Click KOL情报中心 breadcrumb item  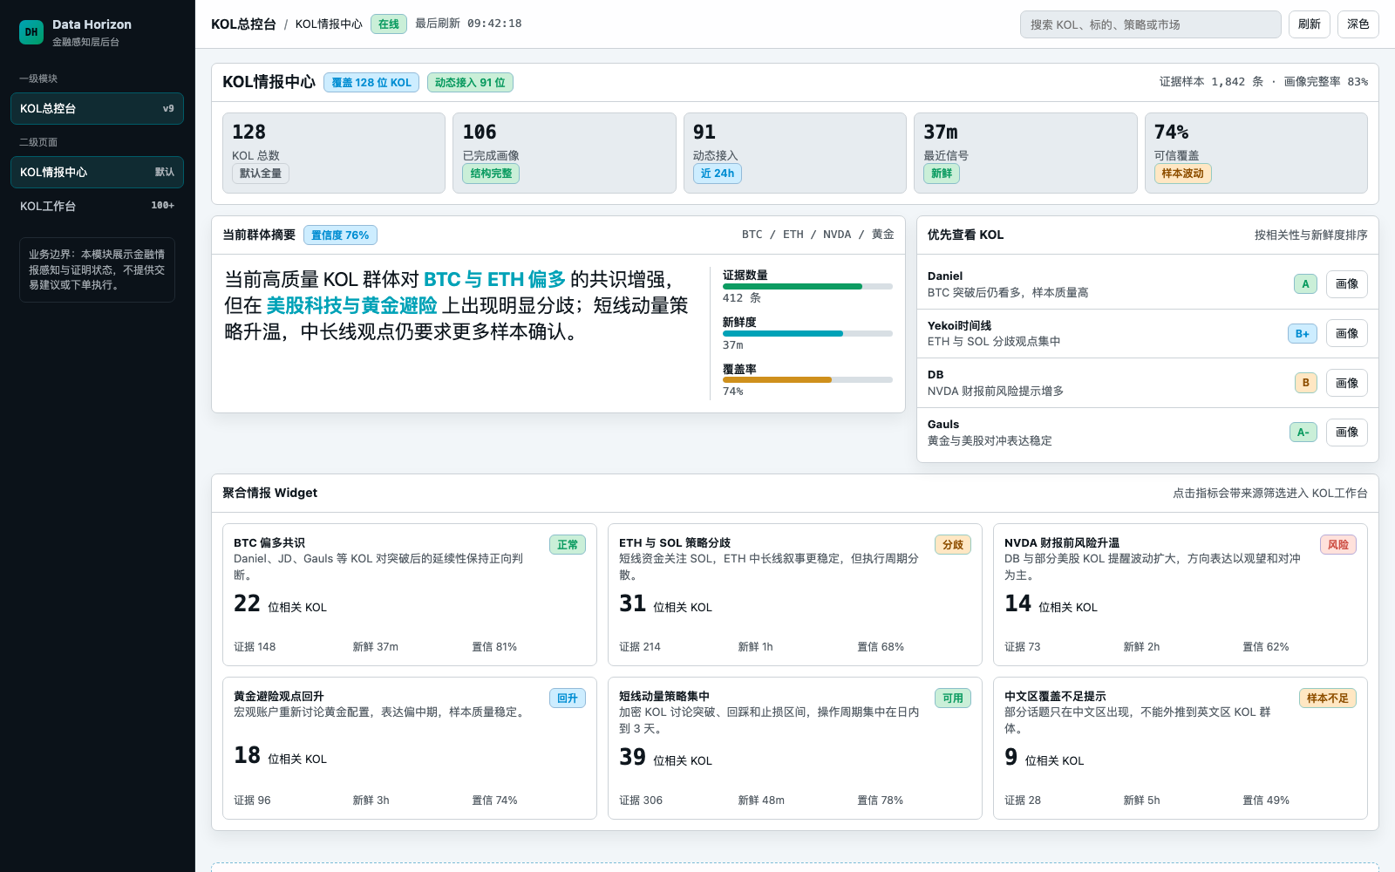point(329,24)
